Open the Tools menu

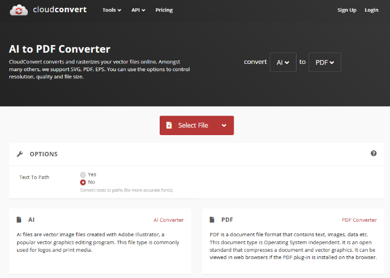(112, 10)
